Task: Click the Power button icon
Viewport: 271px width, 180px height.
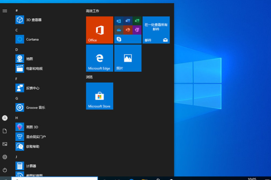Action: pos(5,170)
